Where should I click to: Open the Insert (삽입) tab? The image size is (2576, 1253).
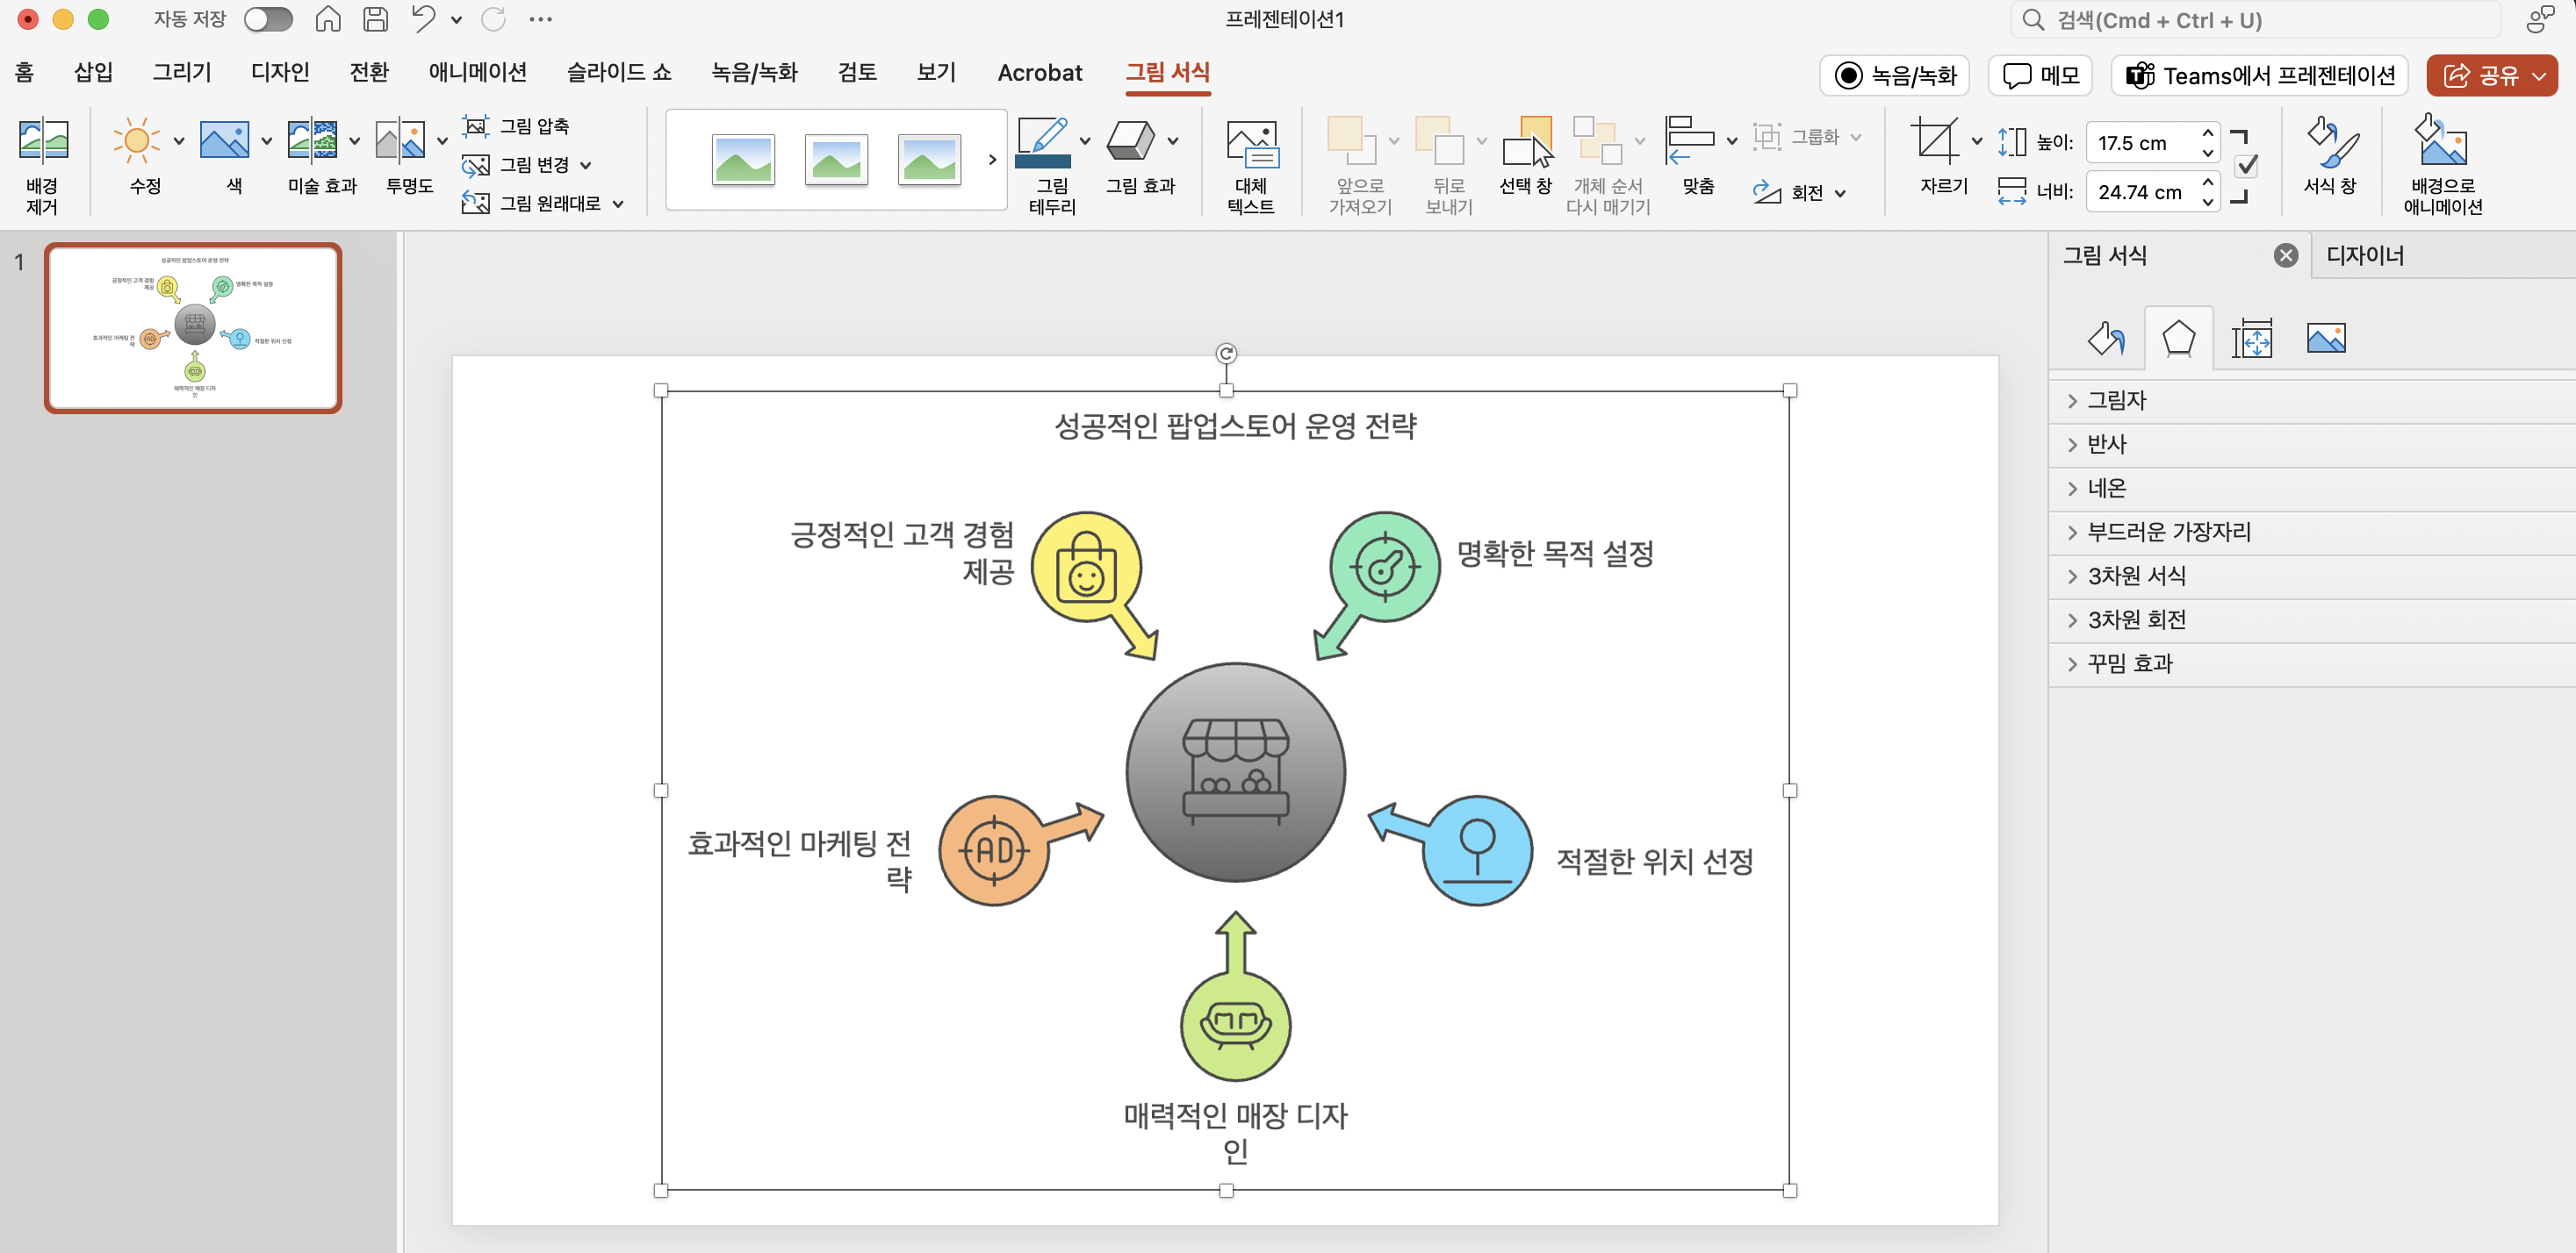click(93, 72)
